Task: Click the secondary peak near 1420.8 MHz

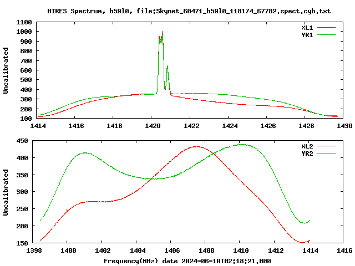Action: pos(168,66)
